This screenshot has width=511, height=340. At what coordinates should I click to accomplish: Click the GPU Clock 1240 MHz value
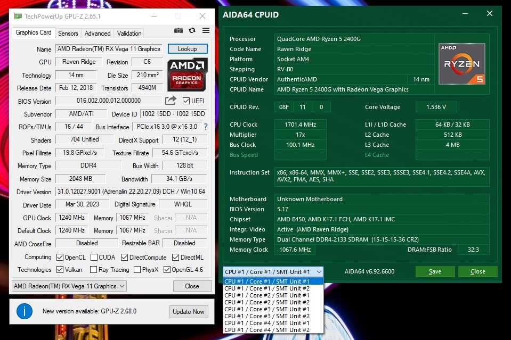[x=71, y=217]
